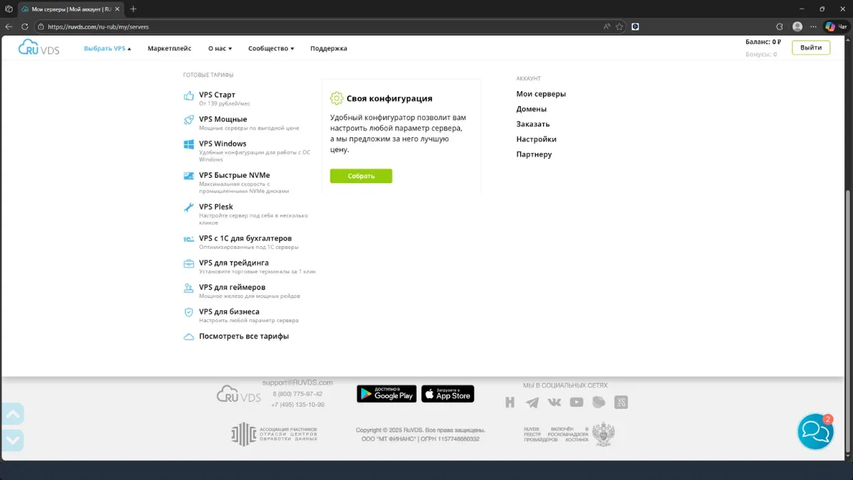Click the YouTube icon in the footer
Screen dimensions: 853x480
point(576,402)
